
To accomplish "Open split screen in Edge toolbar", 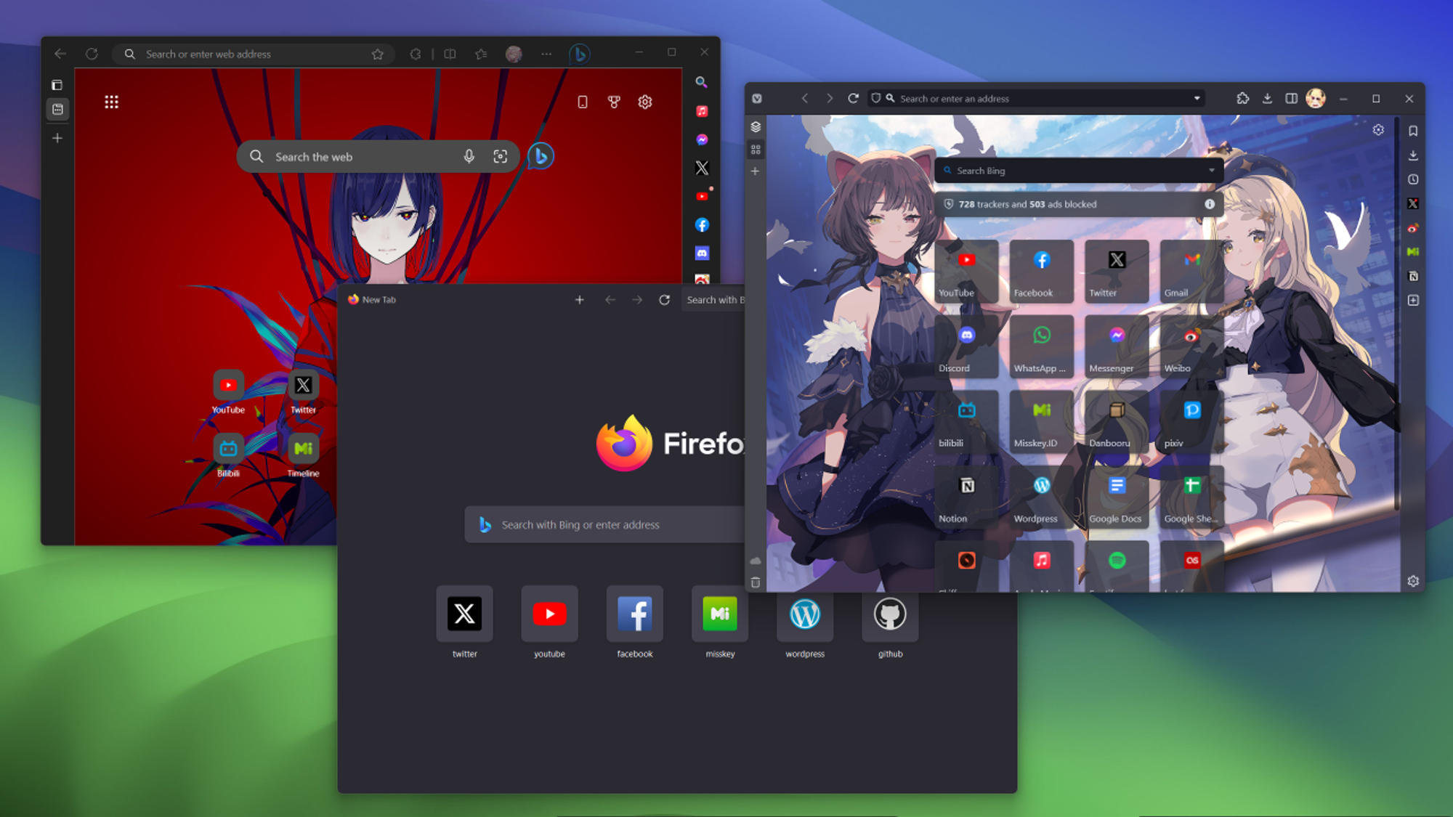I will pyautogui.click(x=450, y=54).
